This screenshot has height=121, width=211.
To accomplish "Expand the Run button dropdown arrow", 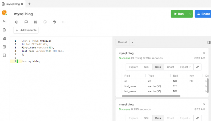I will click(190, 14).
